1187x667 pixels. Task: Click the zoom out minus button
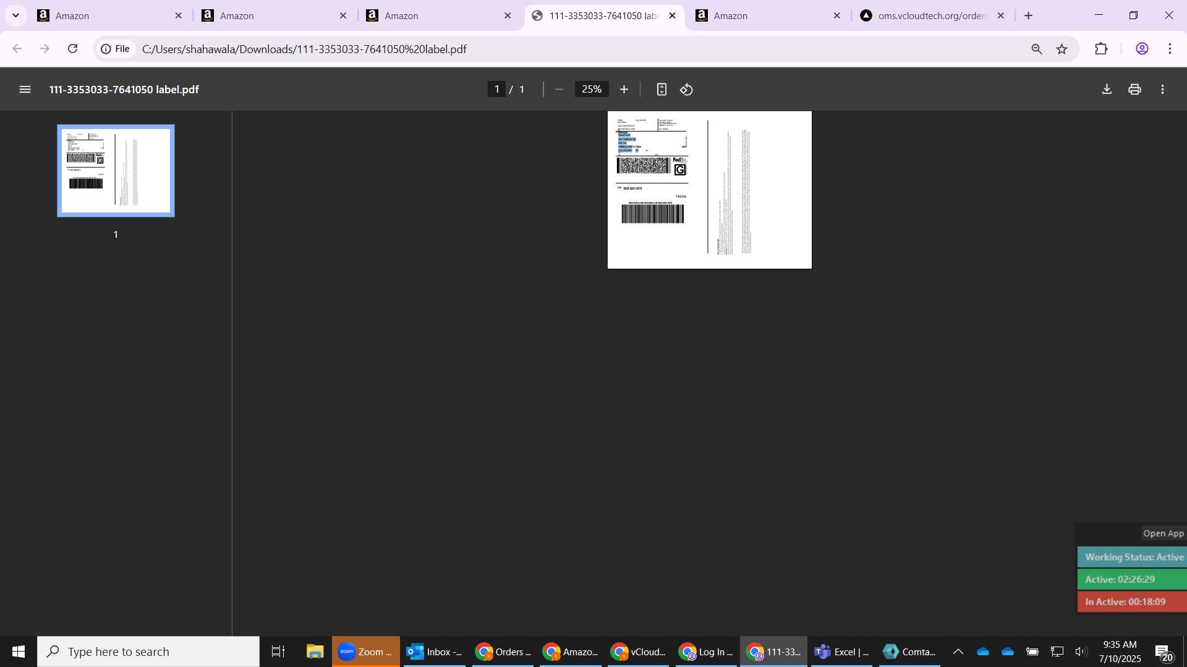coord(559,90)
